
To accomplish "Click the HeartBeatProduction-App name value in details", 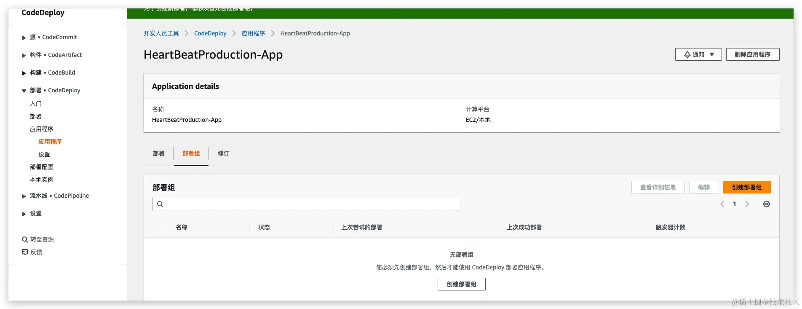I will click(187, 120).
